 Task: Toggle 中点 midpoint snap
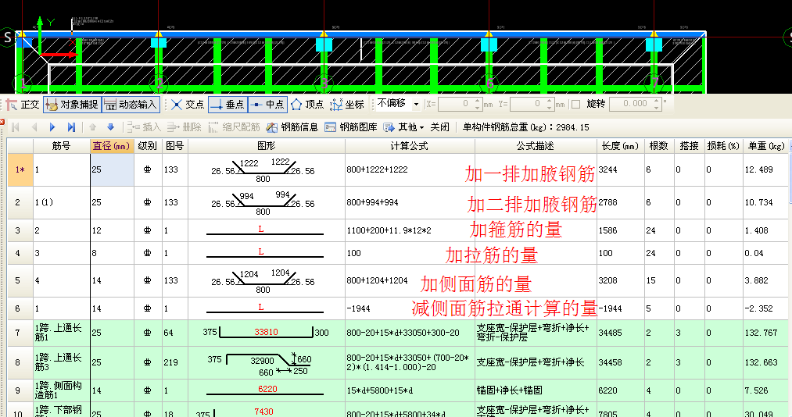tap(267, 105)
